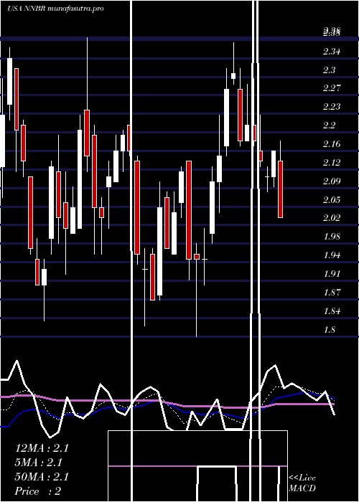Viewport: 359px width, 502px height.
Task: Click the 2.09 price axis label
Action: click(332, 181)
